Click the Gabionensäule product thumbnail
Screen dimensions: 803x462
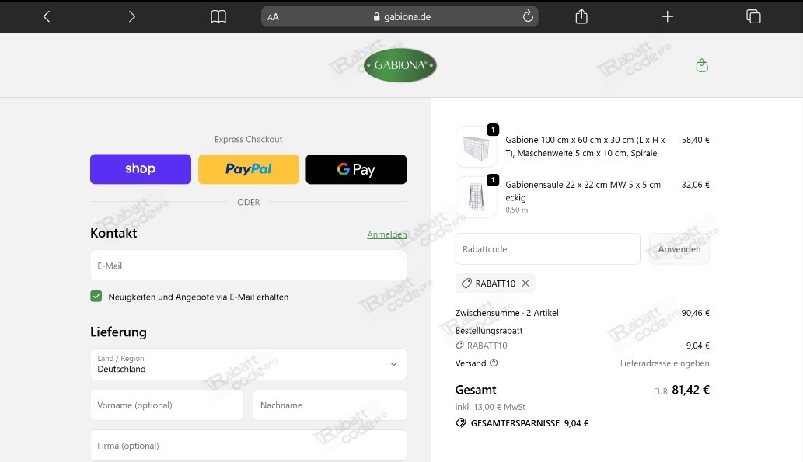(476, 197)
